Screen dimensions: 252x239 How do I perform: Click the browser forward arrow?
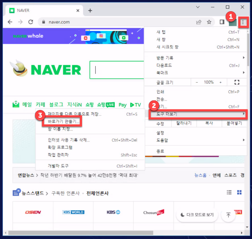20,22
